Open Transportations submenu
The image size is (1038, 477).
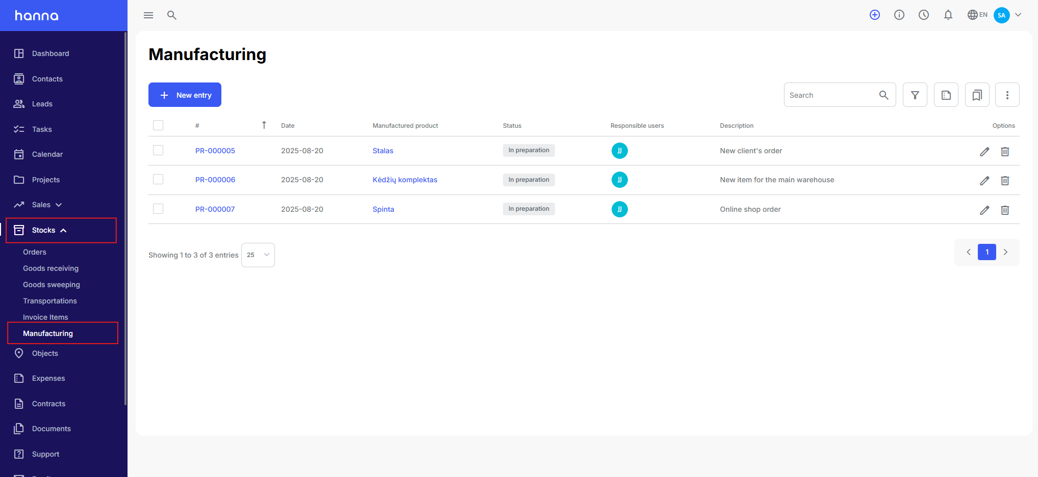coord(50,301)
